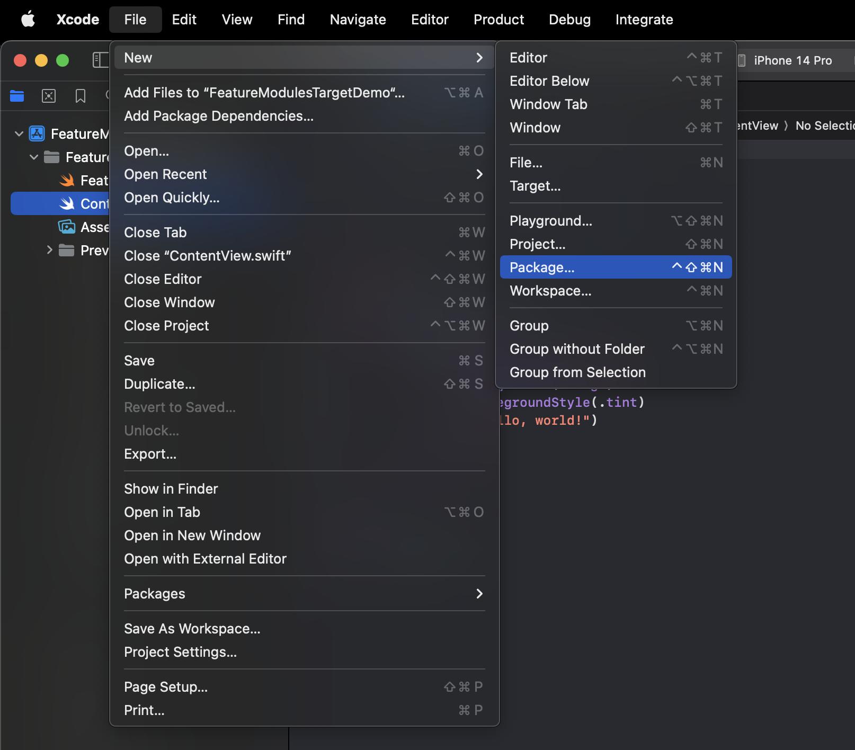Click the .tint code text in editor
855x750 pixels.
pos(618,403)
